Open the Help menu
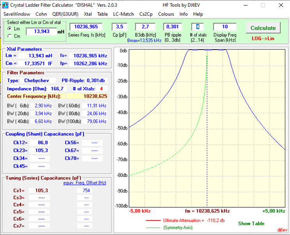290x235 pixels. pyautogui.click(x=198, y=14)
